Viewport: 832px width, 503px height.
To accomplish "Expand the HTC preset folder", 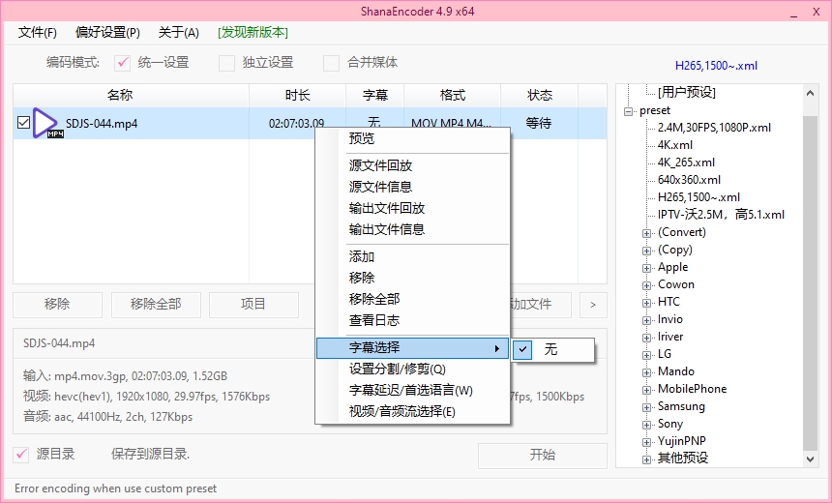I will [646, 304].
